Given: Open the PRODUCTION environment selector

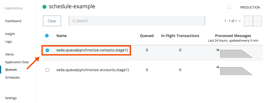Looking at the screenshot, I should (x=250, y=7).
